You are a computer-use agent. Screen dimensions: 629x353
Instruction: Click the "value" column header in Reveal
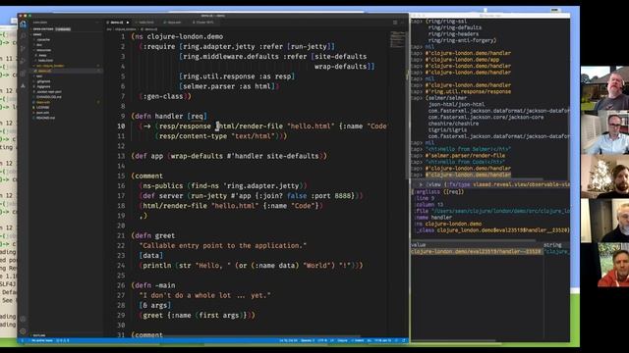[x=419, y=245]
